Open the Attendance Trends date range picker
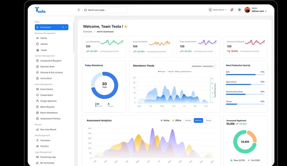The height and width of the screenshot is (166, 287). pyautogui.click(x=203, y=66)
